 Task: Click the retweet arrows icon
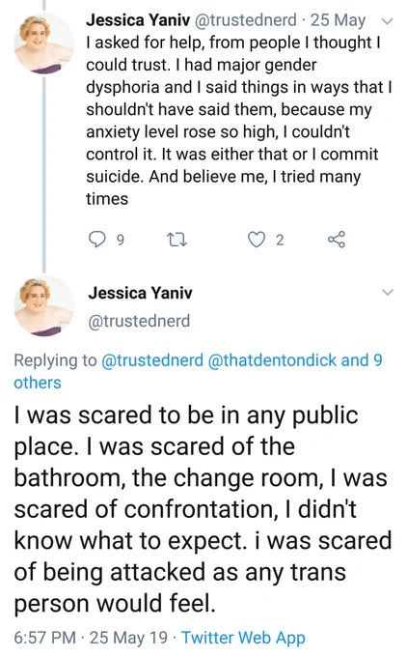176,240
